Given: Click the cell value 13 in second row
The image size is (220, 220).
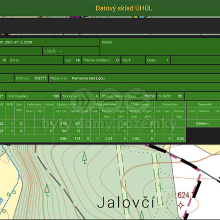Looking at the screenshot, I should coord(78,131).
